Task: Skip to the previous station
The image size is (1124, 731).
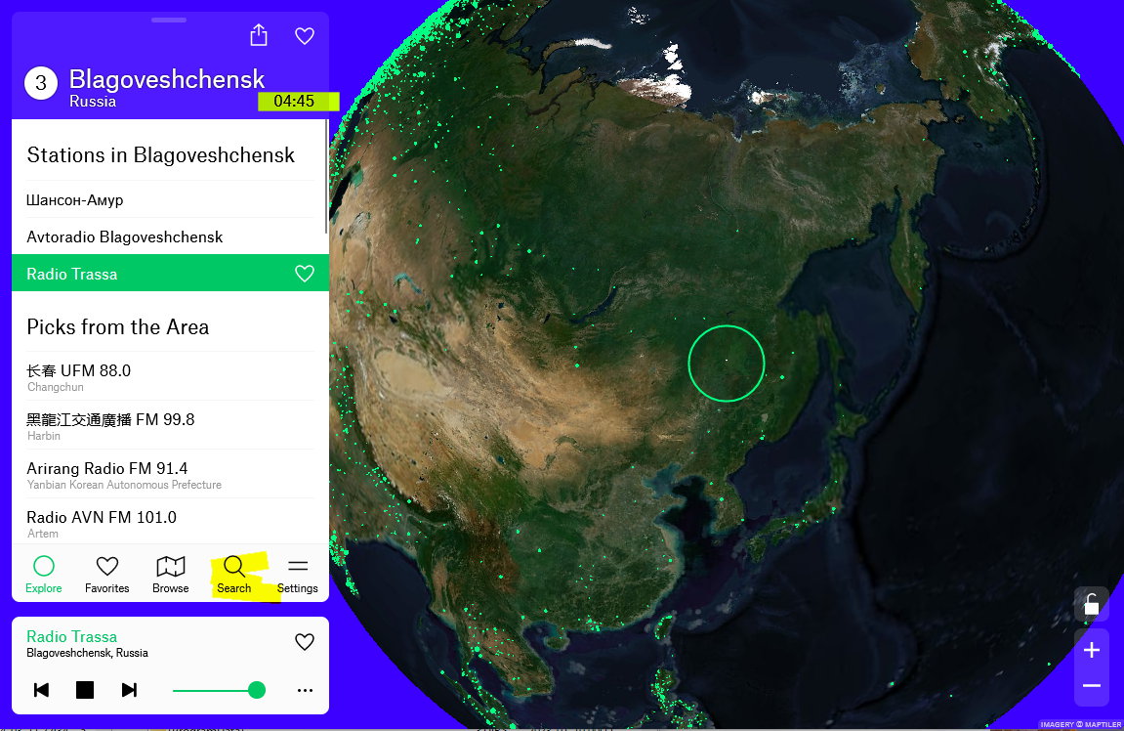Action: pyautogui.click(x=42, y=690)
